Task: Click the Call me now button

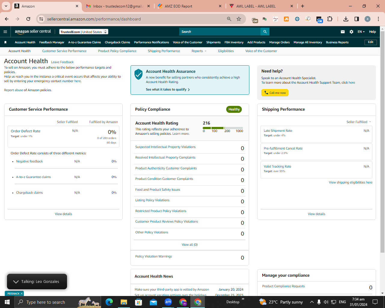Action: (x=275, y=93)
